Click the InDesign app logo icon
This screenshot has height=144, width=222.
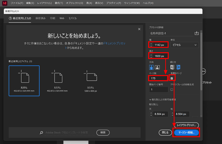pyautogui.click(x=5, y=3)
